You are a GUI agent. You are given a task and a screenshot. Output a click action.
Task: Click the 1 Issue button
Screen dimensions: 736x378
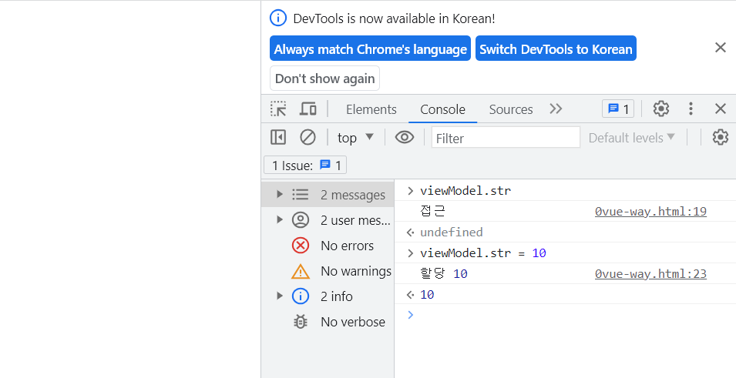pyautogui.click(x=305, y=165)
